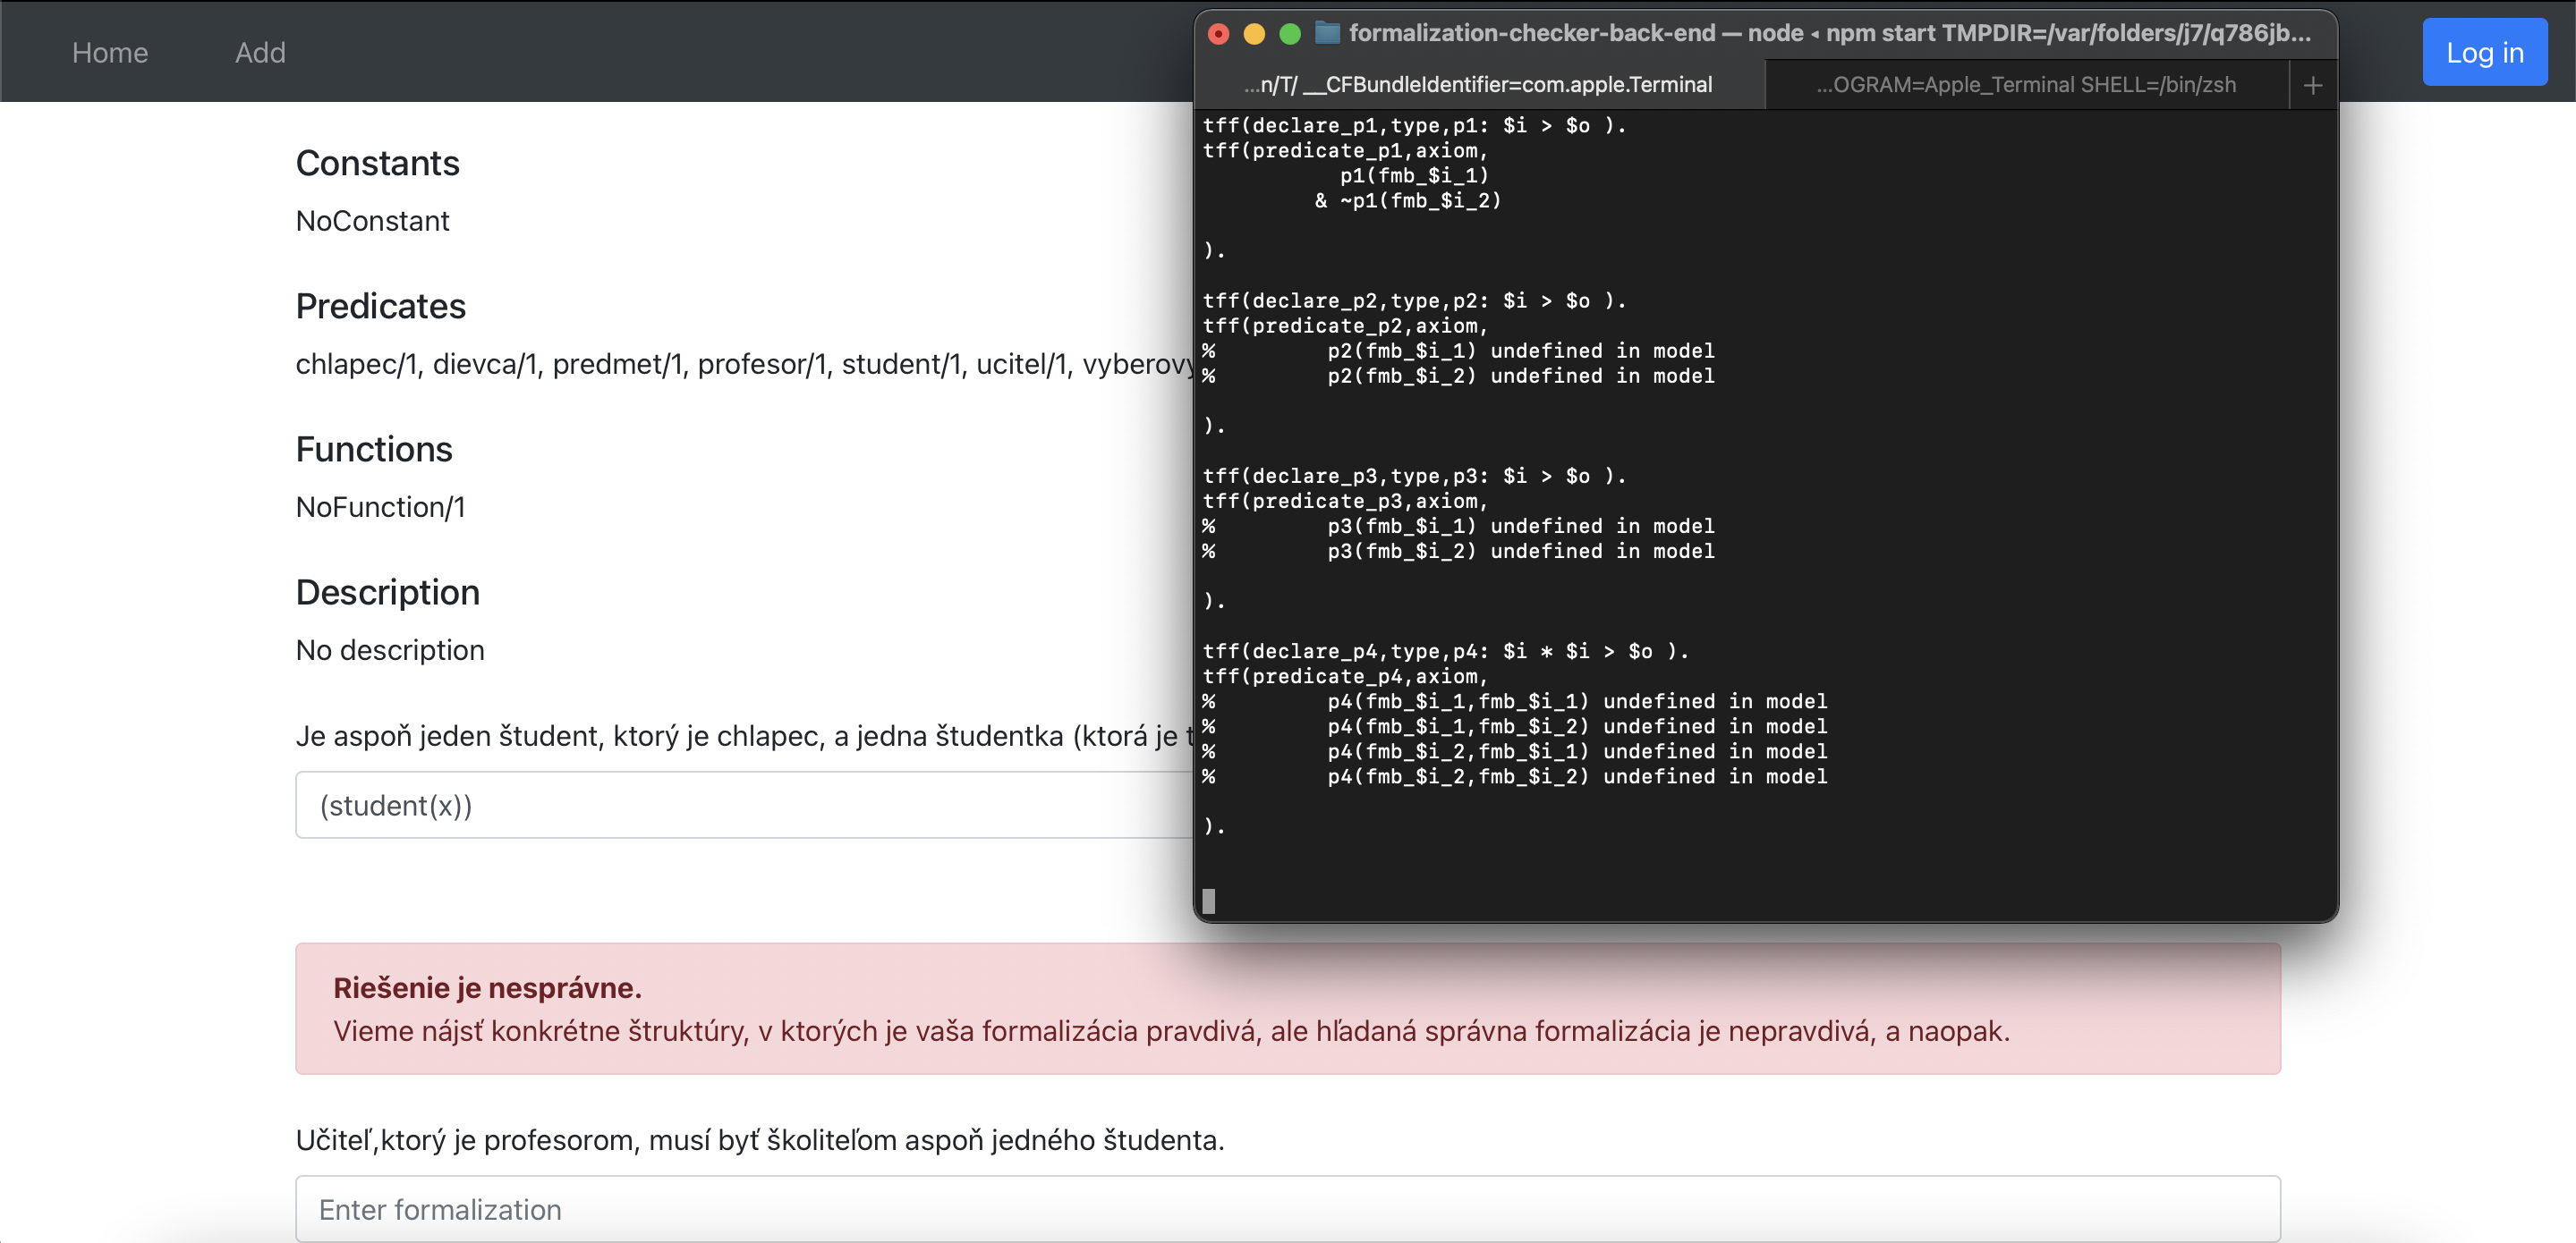Click the Functions heading
Viewport: 2576px width, 1243px height.
click(374, 450)
